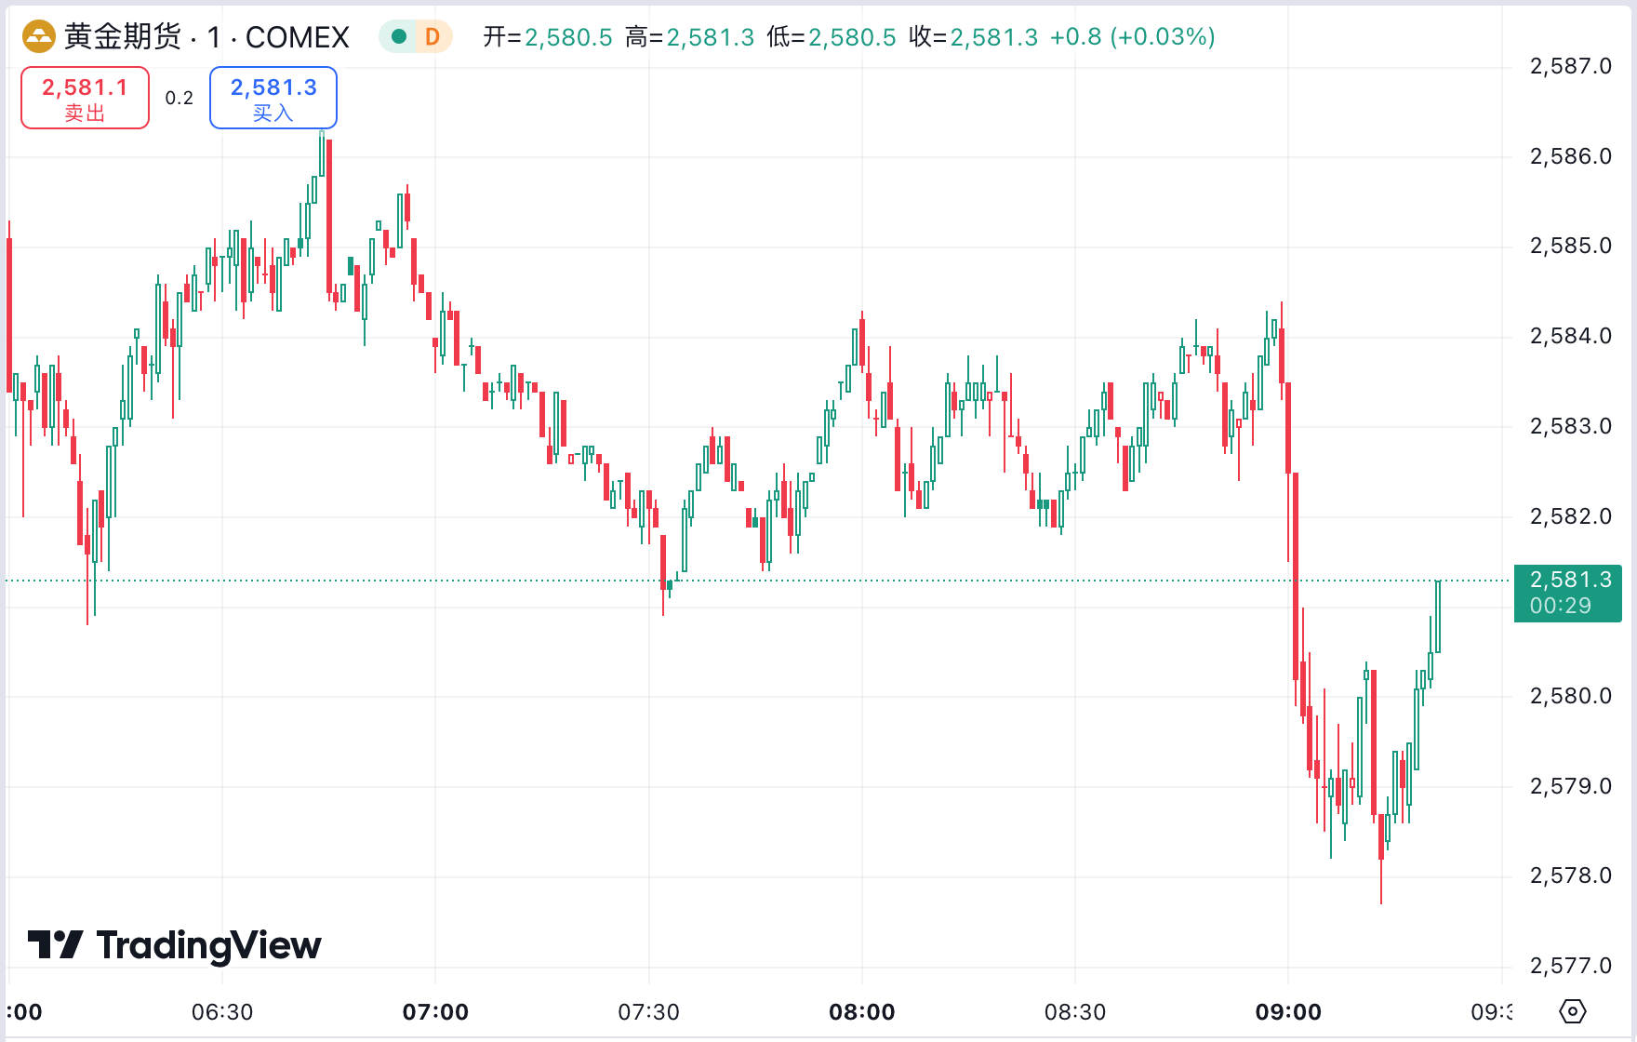
Task: Click the 2,584.0 price scale level
Action: point(1572,336)
